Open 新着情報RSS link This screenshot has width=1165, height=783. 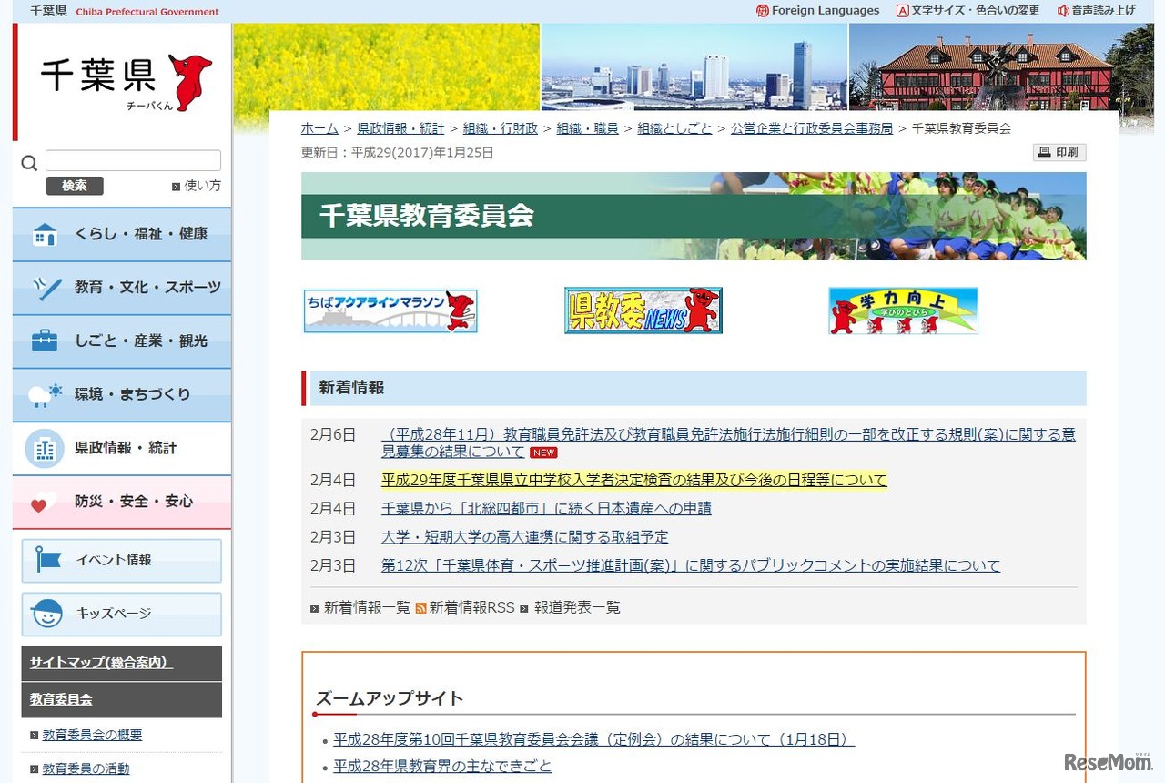[x=471, y=607]
